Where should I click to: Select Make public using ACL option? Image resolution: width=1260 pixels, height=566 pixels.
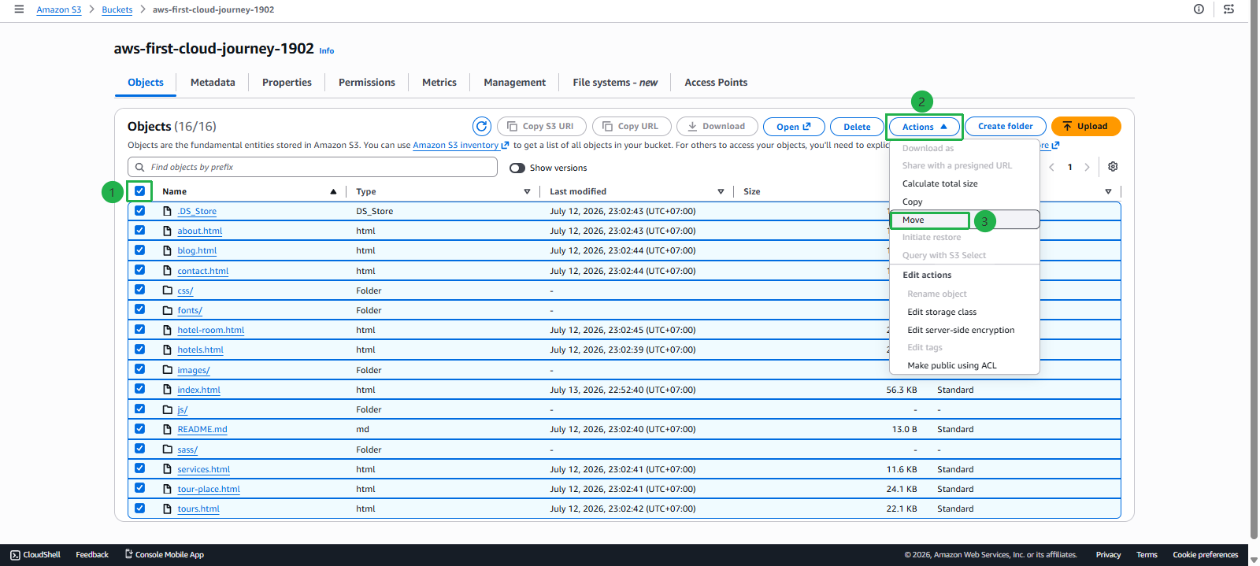[965, 365]
